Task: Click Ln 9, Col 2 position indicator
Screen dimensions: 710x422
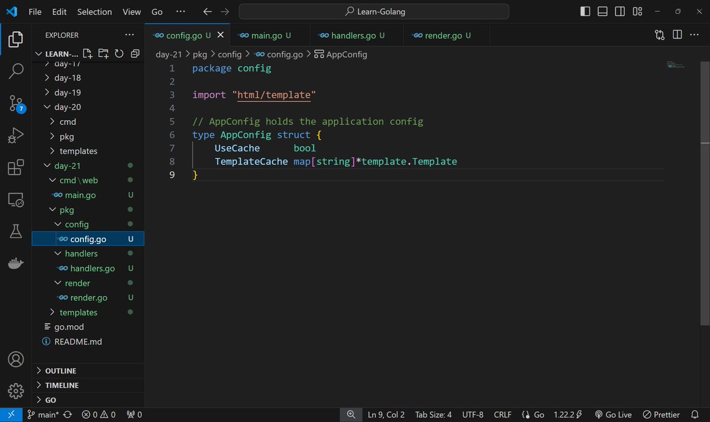Action: coord(386,415)
